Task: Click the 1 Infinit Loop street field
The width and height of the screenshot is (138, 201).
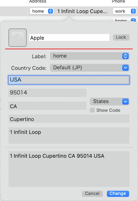Action: (69, 135)
